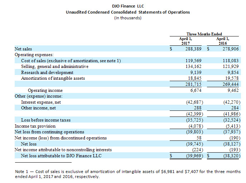Click Amortization of intangible assets label
The height and width of the screenshot is (183, 246).
[x=54, y=78]
